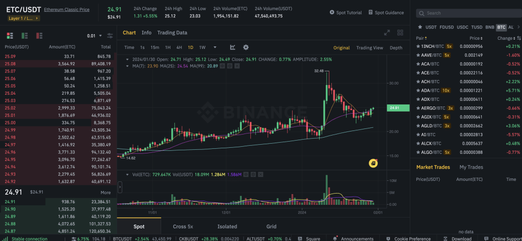The image size is (522, 241).
Task: Select the USDT market tab
Action: (431, 27)
